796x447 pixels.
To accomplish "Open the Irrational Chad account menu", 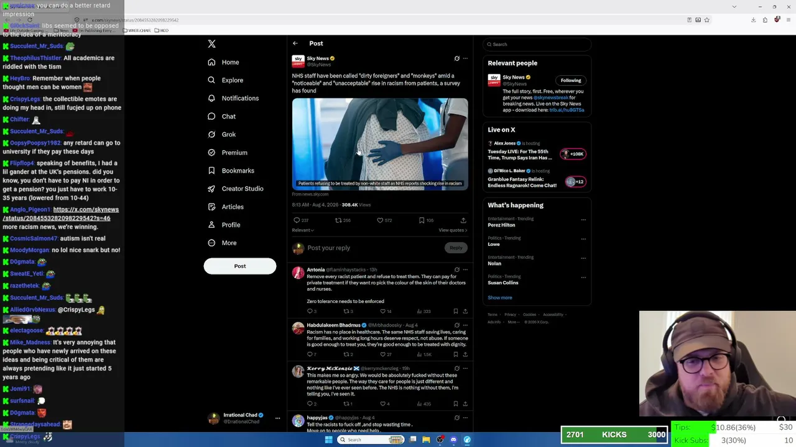I will tap(277, 418).
